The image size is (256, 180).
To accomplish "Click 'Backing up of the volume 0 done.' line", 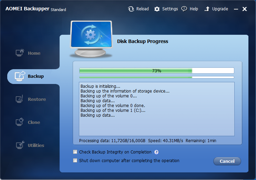I will [113, 106].
